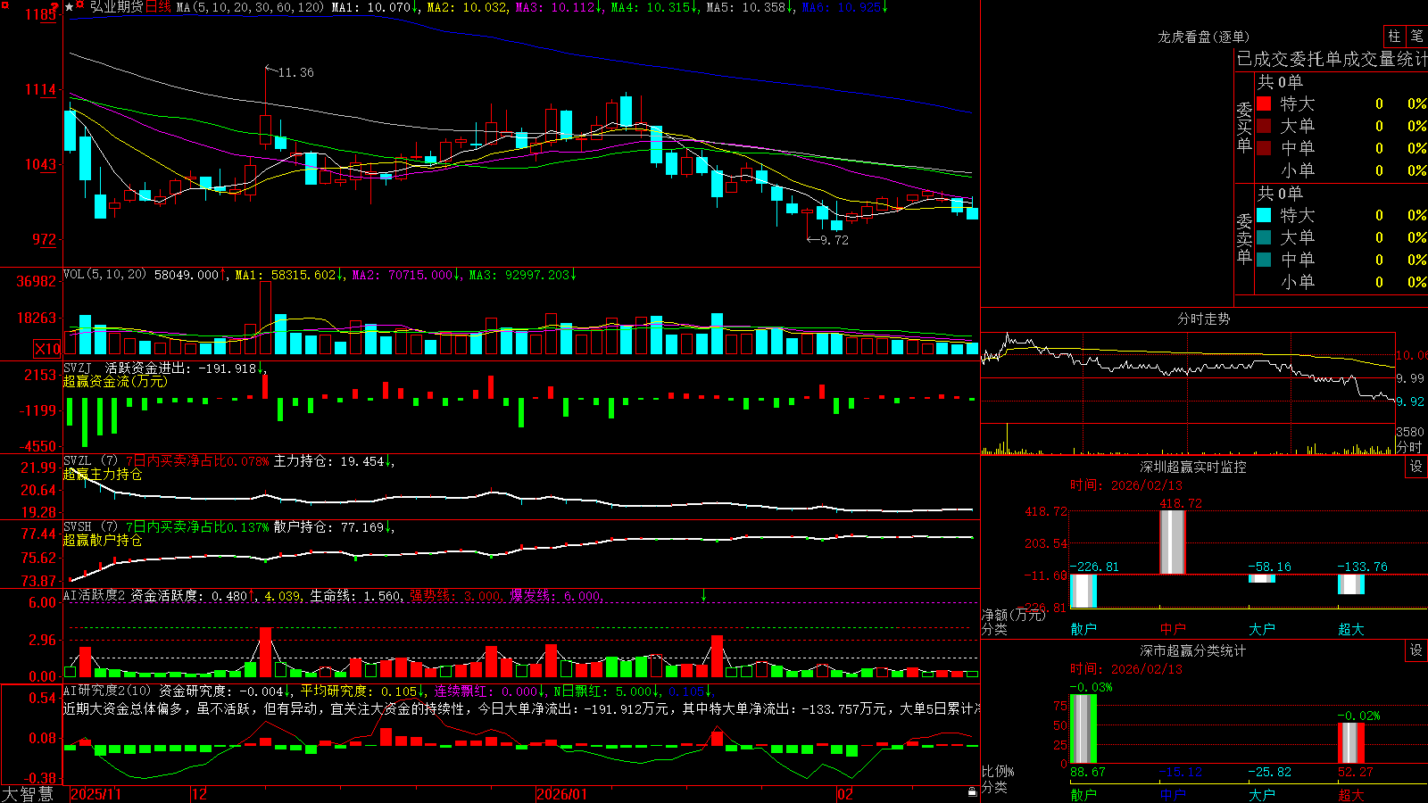1428x803 pixels.
Task: Click the X10 volume scale box
Action: coord(47,349)
